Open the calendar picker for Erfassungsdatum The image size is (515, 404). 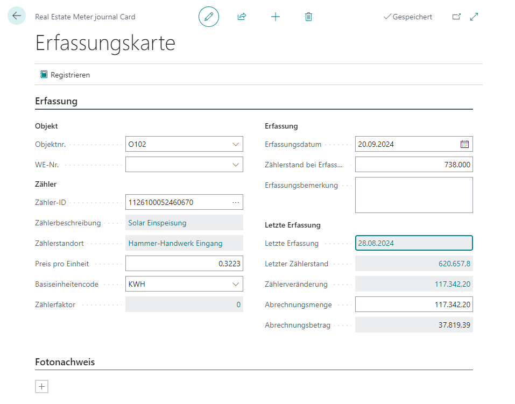coord(464,144)
